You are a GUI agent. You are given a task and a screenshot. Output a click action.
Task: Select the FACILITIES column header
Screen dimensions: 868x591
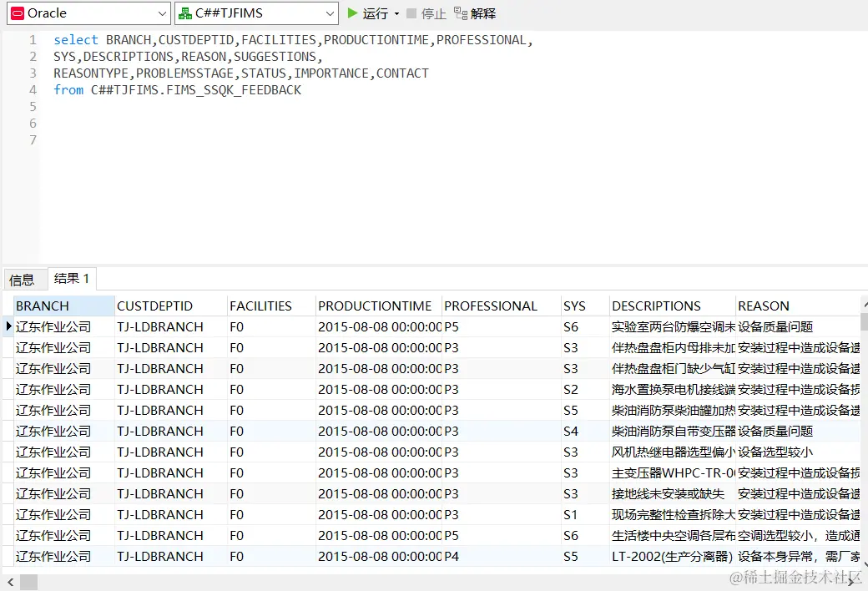point(272,306)
